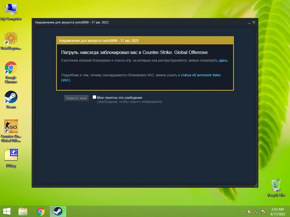290x217 pixels.
Task: Click the Windows Start button
Action: tap(7, 211)
